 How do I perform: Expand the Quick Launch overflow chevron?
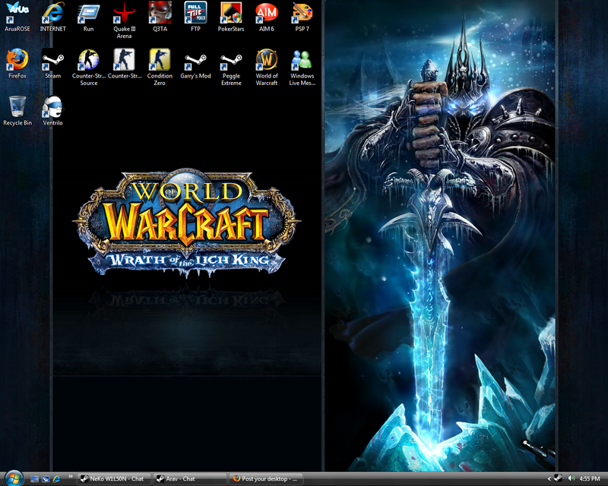coord(70,476)
